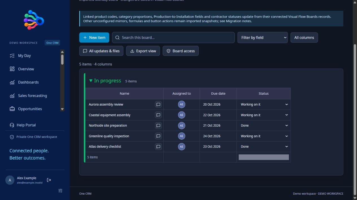Click the page scroll up arrow at the right edge
This screenshot has width=357, height=200.
coord(355,2)
